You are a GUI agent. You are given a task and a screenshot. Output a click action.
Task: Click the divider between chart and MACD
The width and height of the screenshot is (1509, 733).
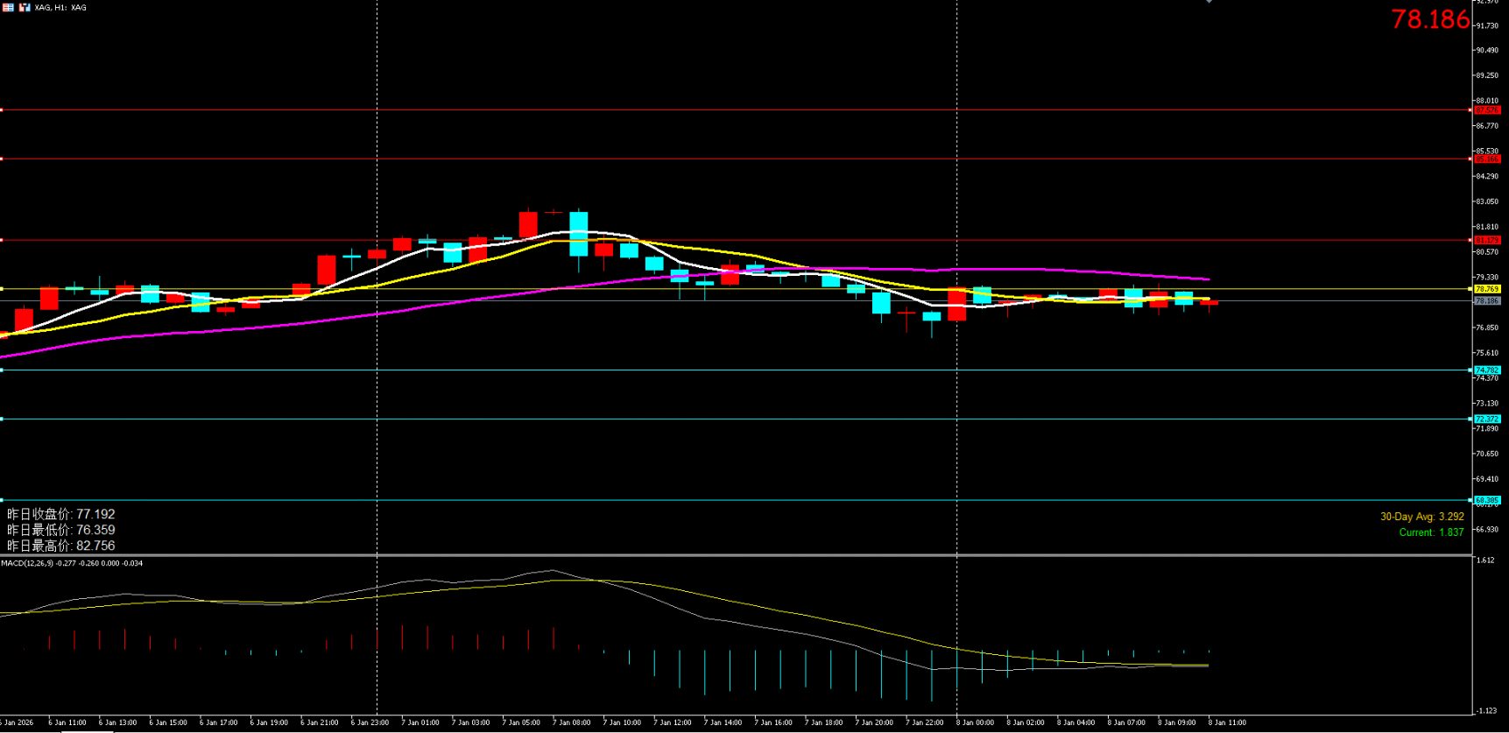coord(736,555)
